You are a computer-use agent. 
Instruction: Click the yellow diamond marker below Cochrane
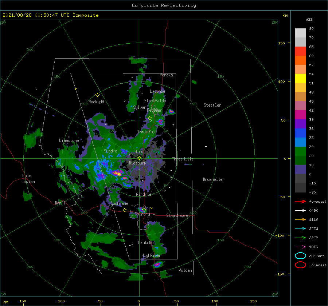click(125, 210)
